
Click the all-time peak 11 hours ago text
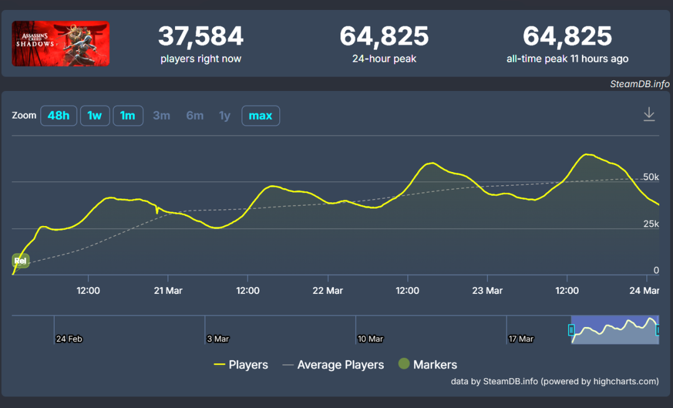click(568, 59)
